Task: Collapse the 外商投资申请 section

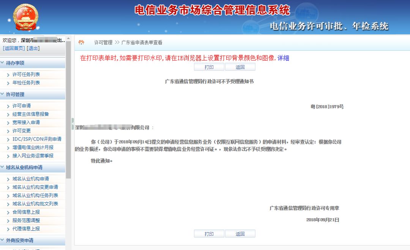Action: point(32,241)
